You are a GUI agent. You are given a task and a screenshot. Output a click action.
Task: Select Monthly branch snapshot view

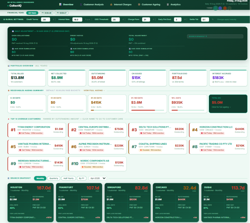coord(40,178)
